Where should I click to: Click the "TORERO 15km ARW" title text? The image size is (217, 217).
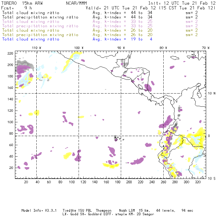coord(22,3)
